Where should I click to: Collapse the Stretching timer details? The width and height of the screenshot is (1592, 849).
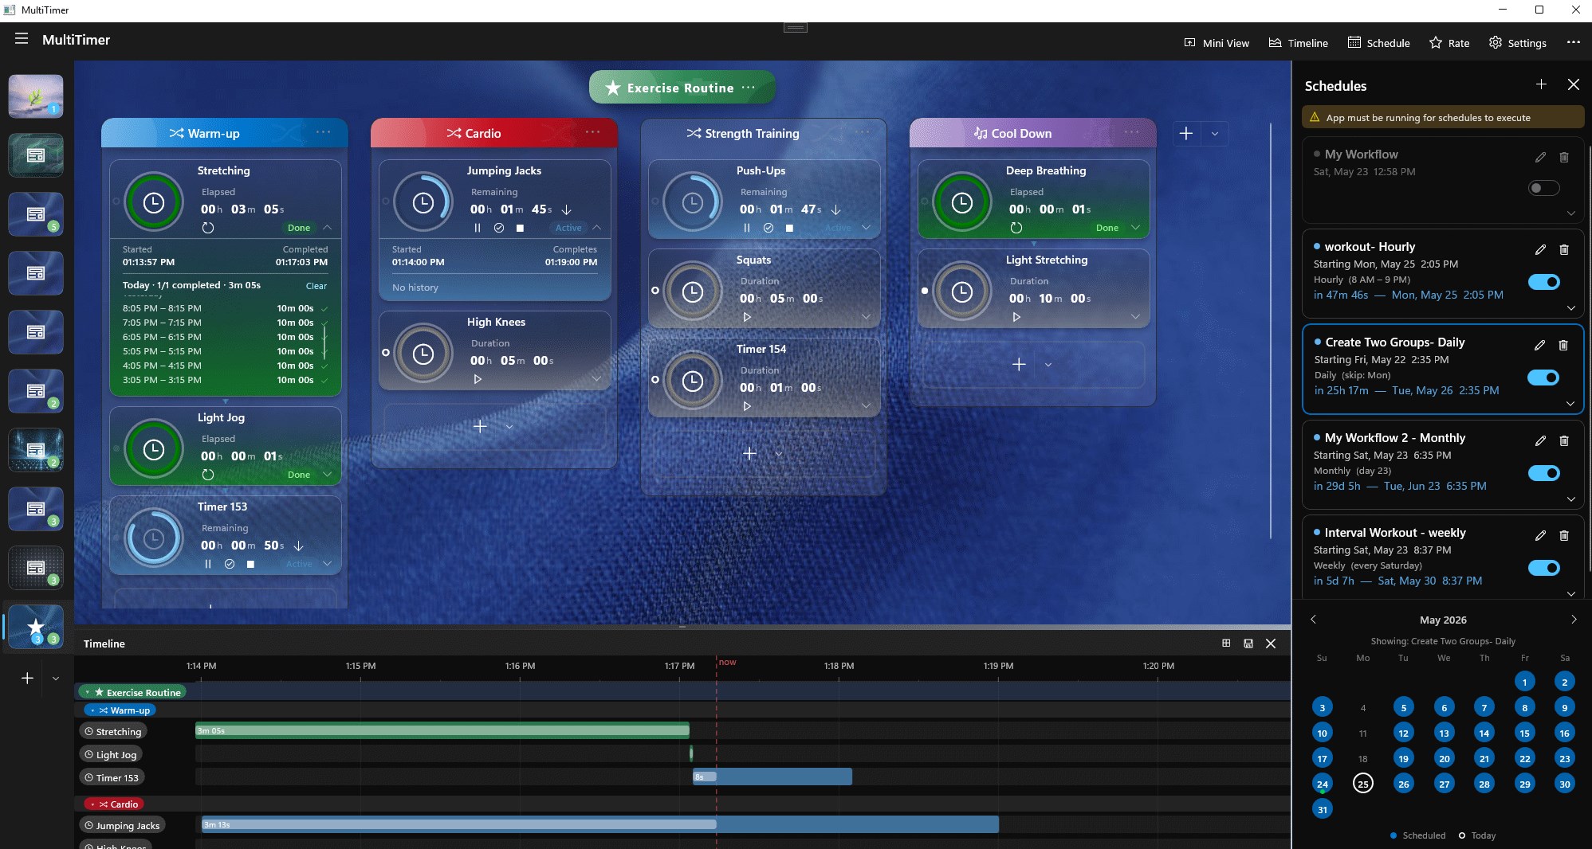(328, 228)
